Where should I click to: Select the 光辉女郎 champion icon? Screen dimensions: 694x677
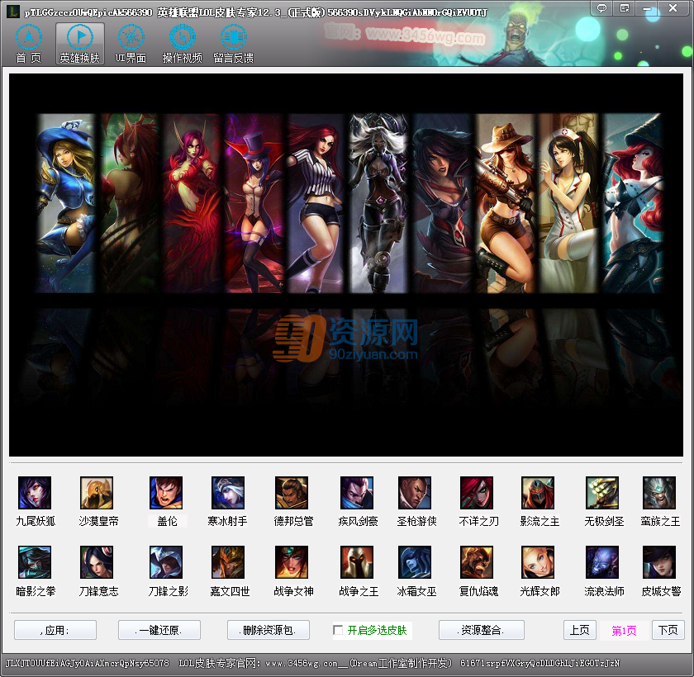pyautogui.click(x=538, y=562)
